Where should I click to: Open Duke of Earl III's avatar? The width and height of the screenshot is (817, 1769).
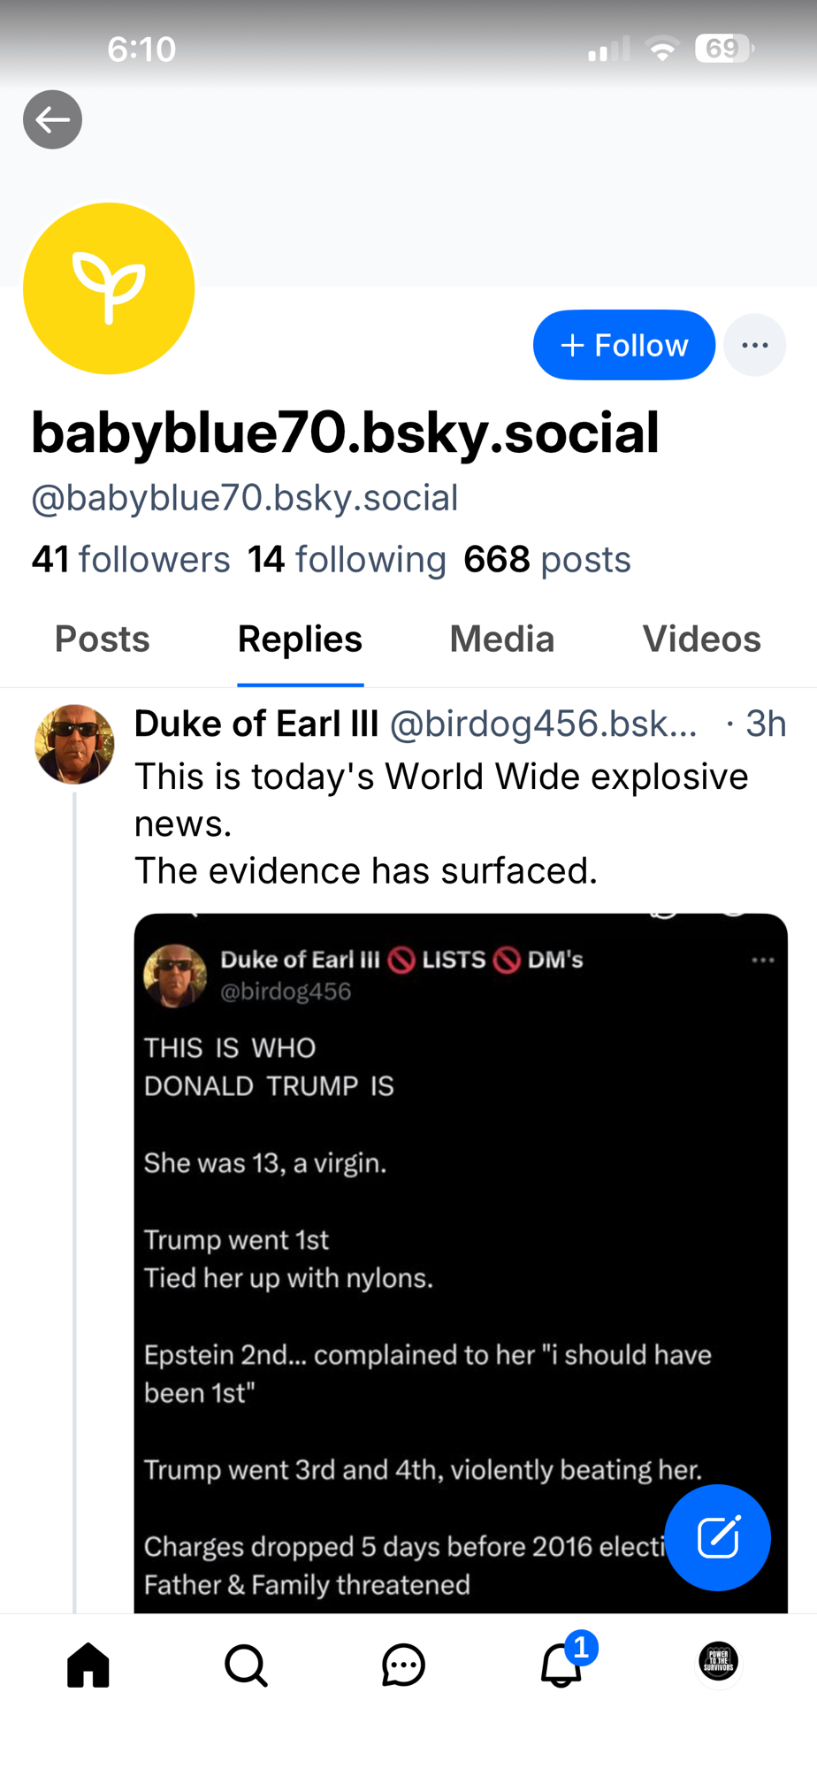pos(74,744)
